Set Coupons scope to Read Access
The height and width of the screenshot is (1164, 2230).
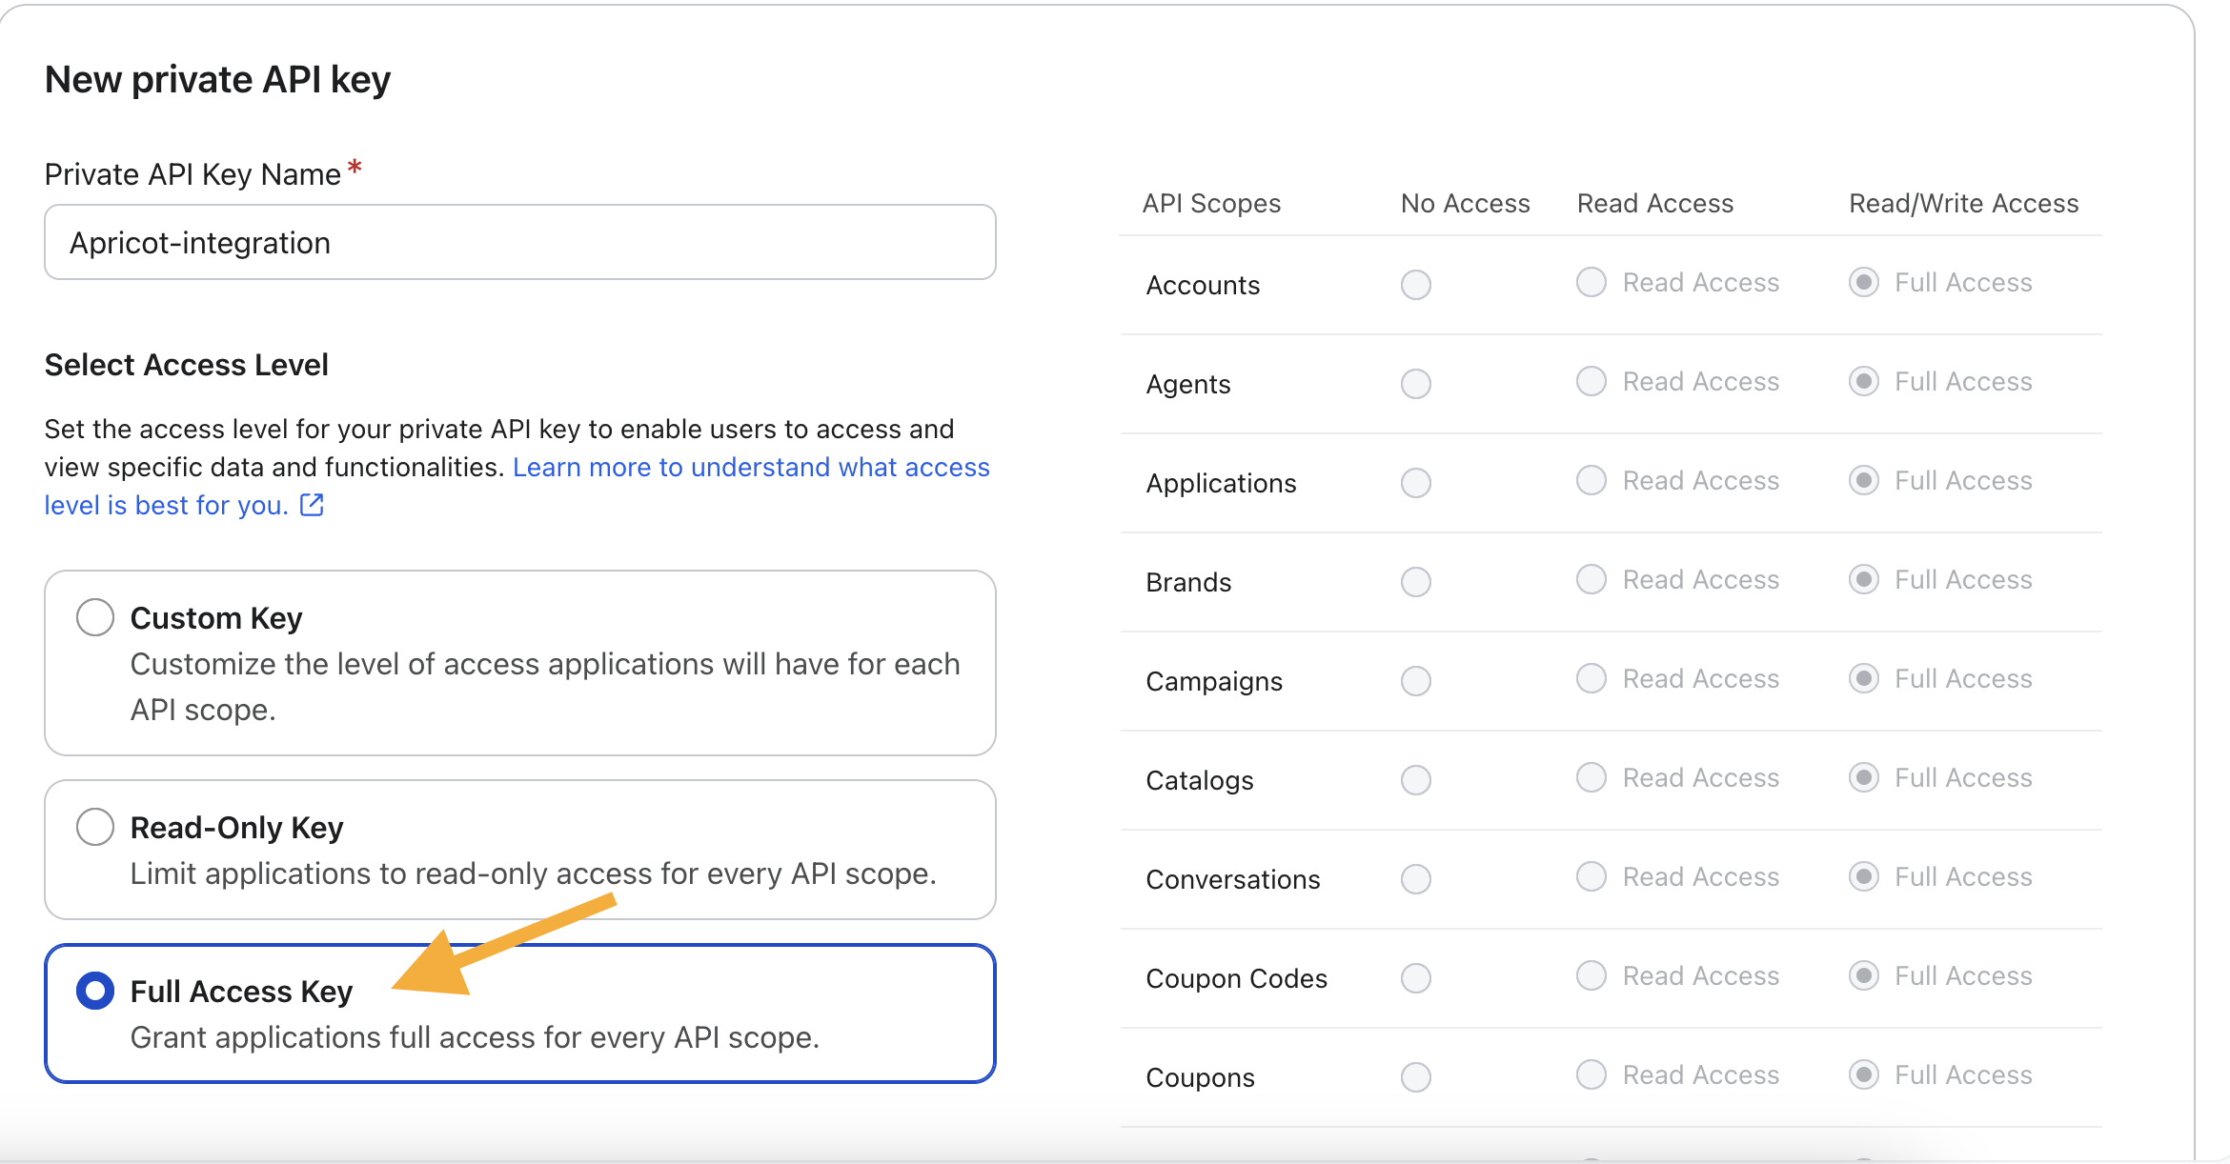pyautogui.click(x=1591, y=1074)
